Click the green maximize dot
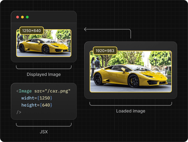Image resolution: width=188 pixels, height=142 pixels. pyautogui.click(x=27, y=17)
